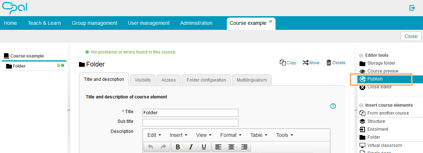
Task: Click the Redo arrow in editor toolbar
Action: click(163, 147)
